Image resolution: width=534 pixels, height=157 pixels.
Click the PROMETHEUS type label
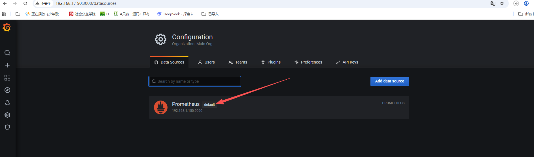(x=393, y=103)
